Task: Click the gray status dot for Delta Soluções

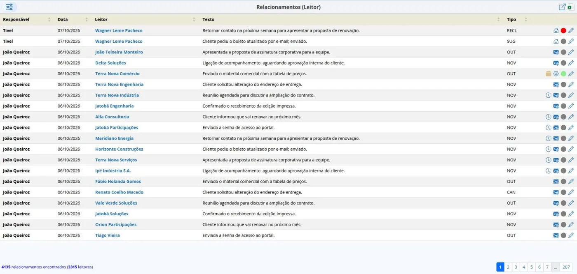Action: tap(563, 63)
